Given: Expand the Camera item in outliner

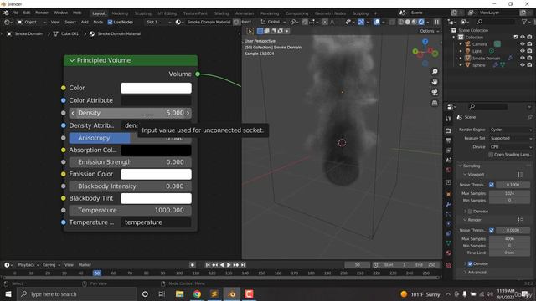Looking at the screenshot, I should [x=461, y=44].
